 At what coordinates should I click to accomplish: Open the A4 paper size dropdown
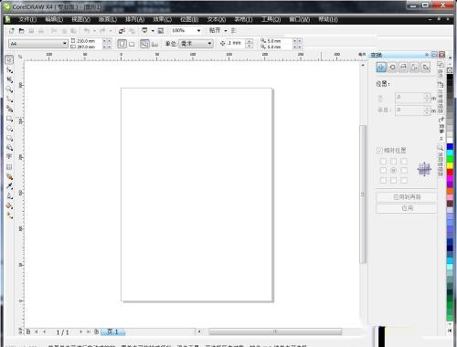64,44
